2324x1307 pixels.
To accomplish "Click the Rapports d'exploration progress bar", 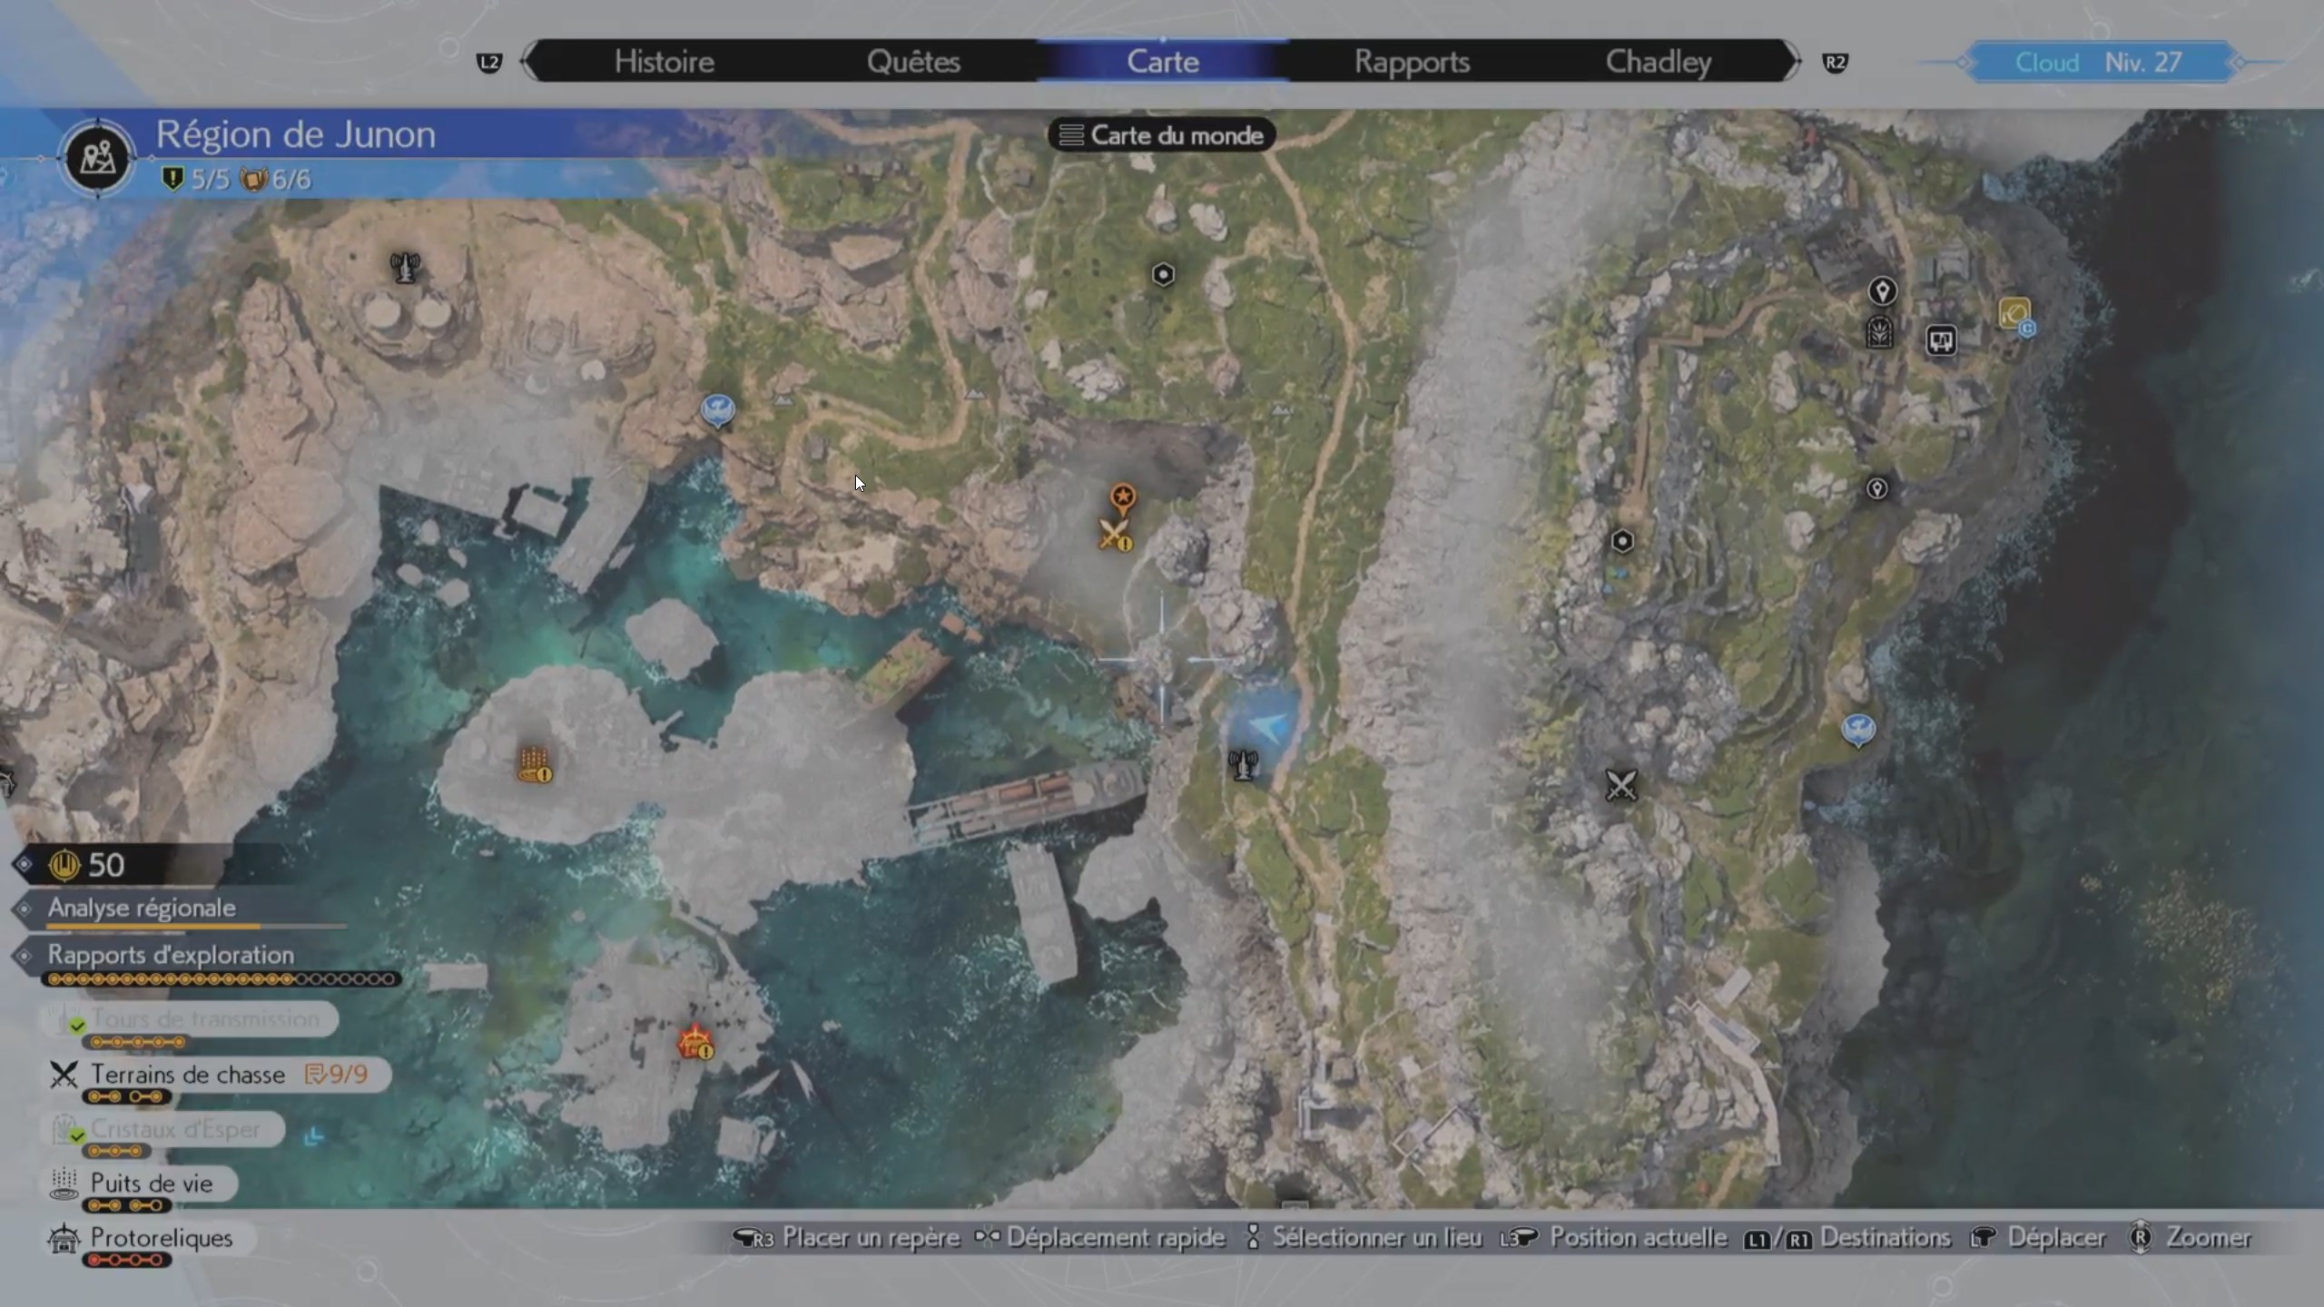I will [222, 979].
